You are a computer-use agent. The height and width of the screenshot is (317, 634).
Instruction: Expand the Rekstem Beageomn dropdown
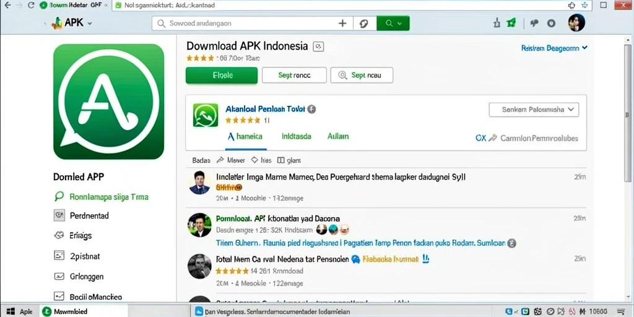[554, 48]
